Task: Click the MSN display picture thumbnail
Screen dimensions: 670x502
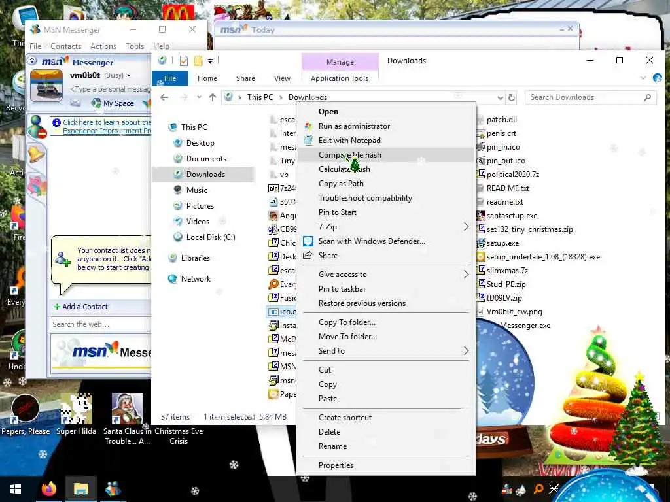Action: [x=46, y=87]
